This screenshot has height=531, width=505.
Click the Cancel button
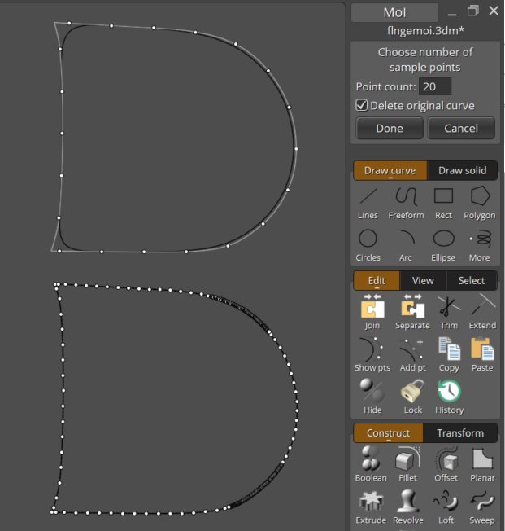461,129
